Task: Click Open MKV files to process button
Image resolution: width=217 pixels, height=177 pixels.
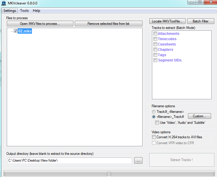Action: click(x=40, y=24)
